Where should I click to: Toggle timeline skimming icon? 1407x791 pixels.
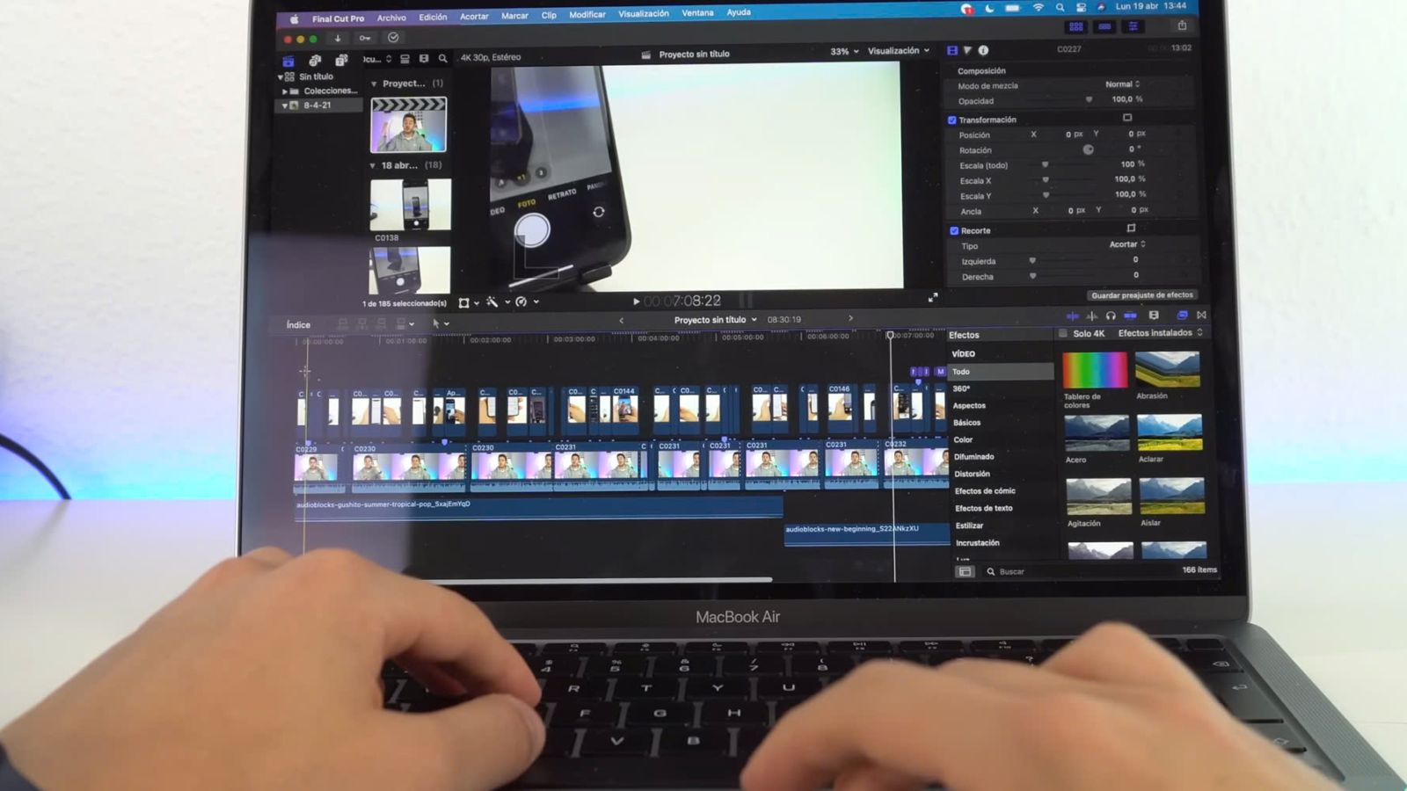(1072, 316)
